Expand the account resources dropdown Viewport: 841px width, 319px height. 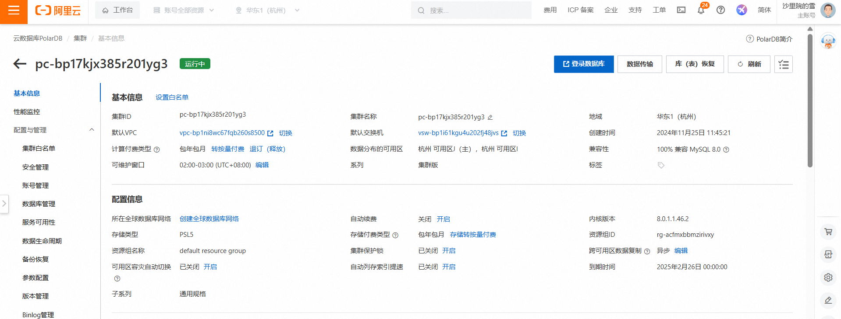tap(184, 10)
